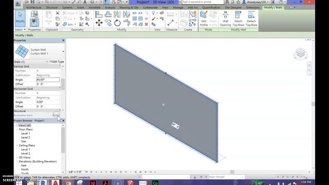The image size is (329, 185).
Task: Click the Match Type Properties brush icon
Action: point(58,24)
